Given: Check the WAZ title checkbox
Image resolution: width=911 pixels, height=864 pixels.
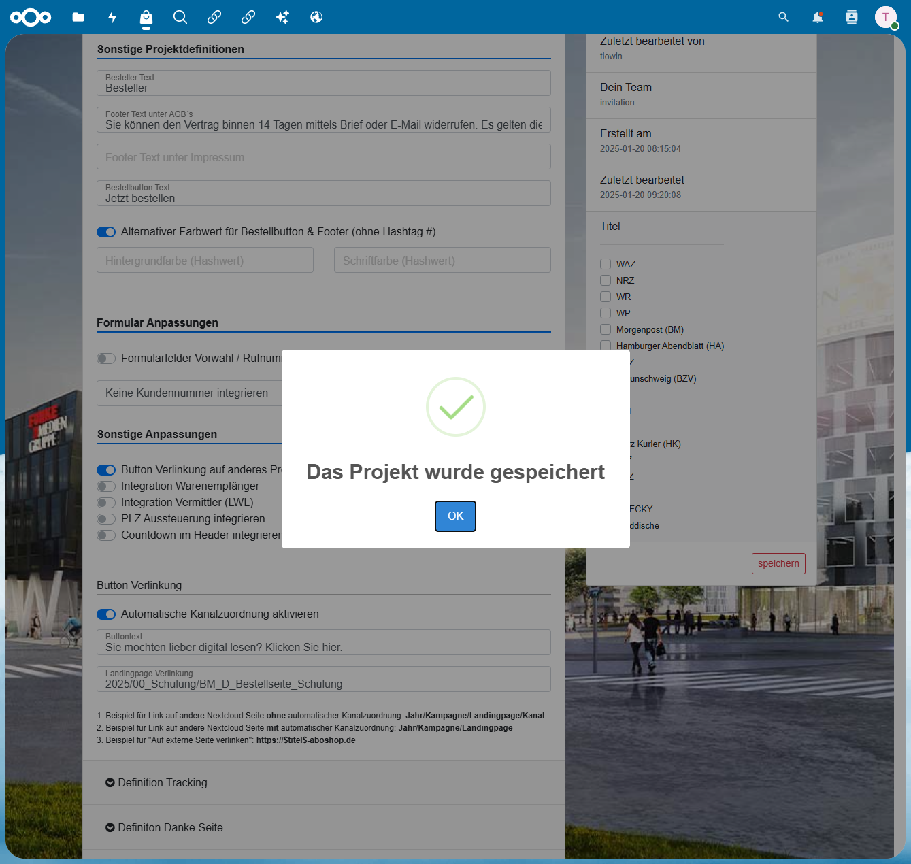Looking at the screenshot, I should (606, 264).
